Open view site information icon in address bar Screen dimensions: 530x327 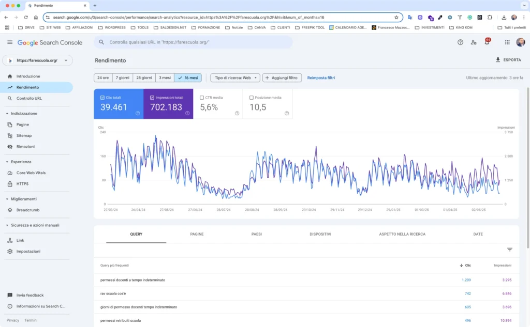(48, 17)
